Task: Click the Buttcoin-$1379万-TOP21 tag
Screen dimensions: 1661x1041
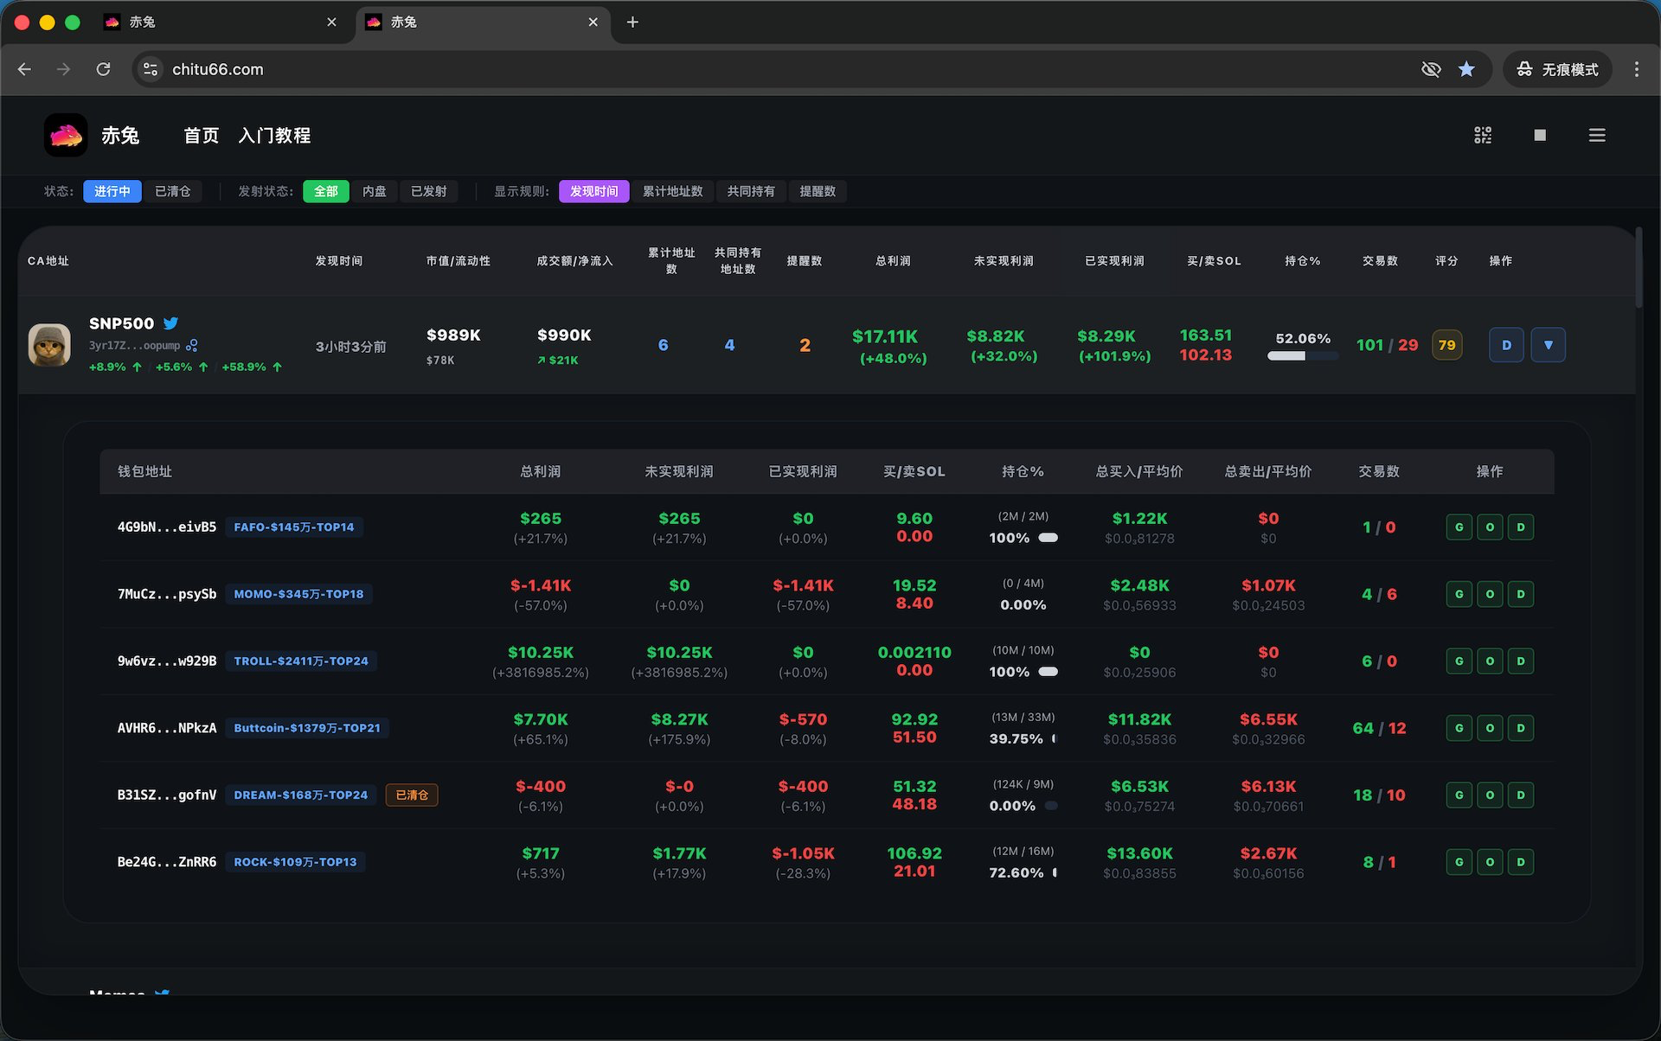Action: [307, 728]
